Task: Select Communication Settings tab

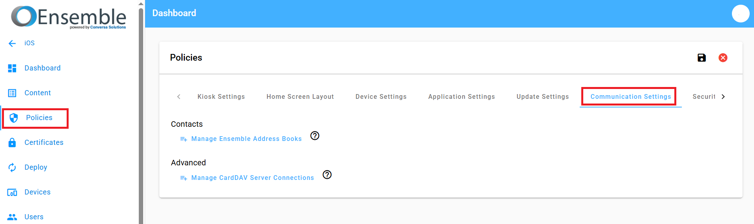Action: point(631,97)
